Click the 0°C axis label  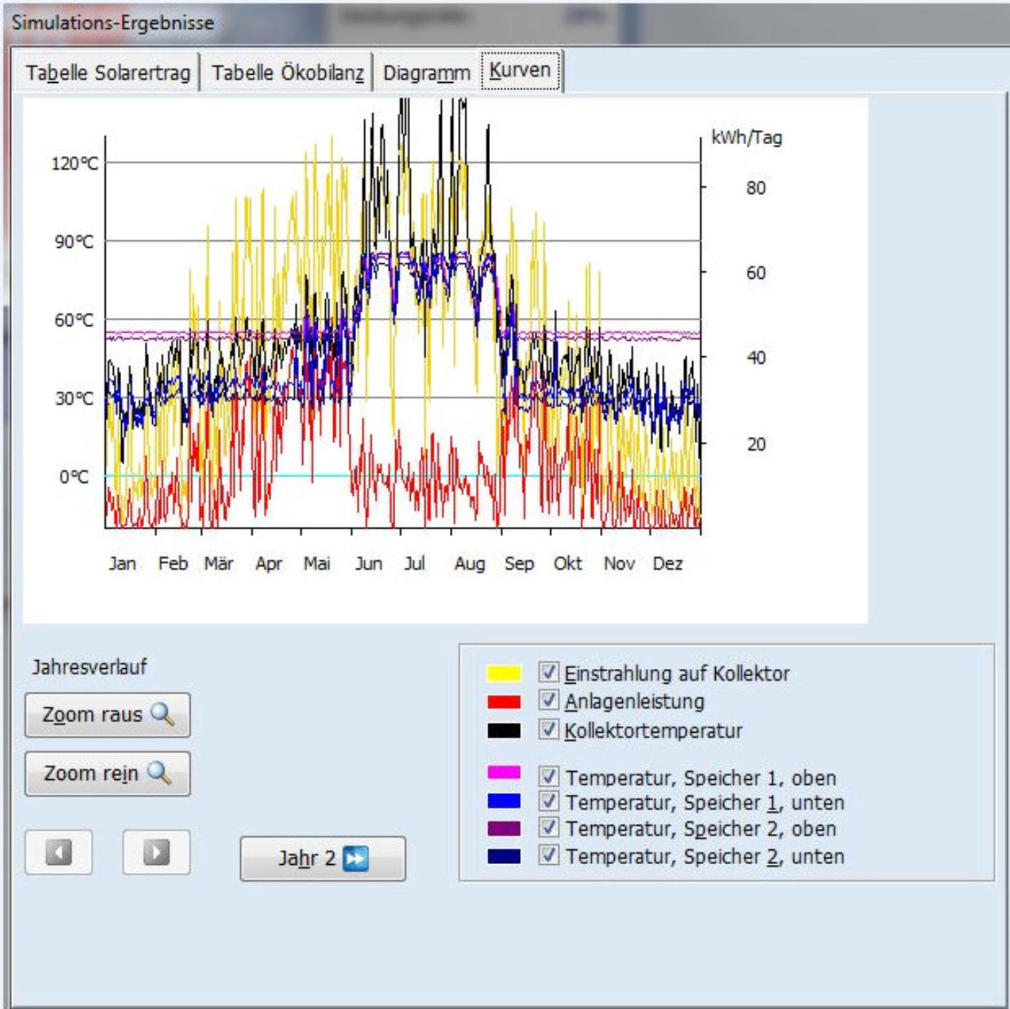click(74, 478)
